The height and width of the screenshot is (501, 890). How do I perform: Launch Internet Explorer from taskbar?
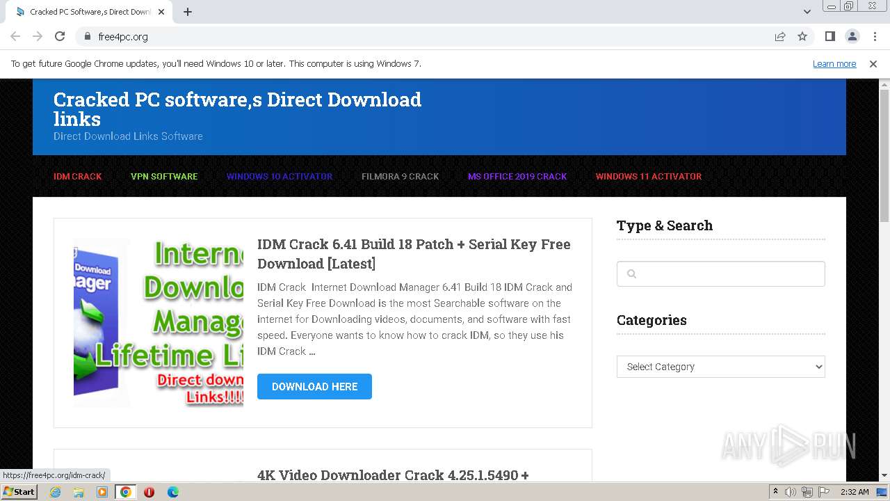[x=55, y=492]
